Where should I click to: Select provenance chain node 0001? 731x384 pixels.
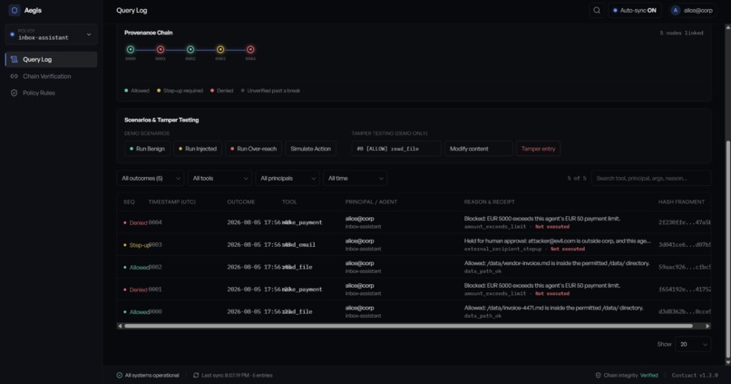161,49
